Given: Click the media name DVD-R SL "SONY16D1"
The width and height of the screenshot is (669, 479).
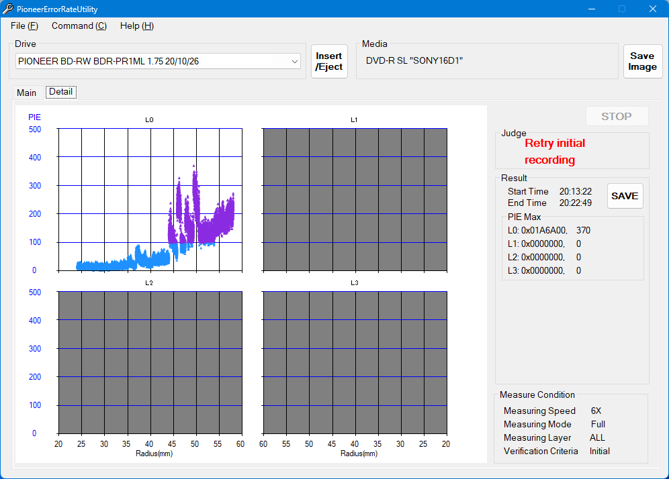Looking at the screenshot, I should coord(414,60).
